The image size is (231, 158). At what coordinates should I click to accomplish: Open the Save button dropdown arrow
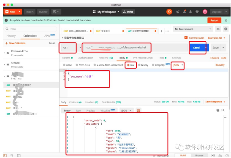pos(223,48)
